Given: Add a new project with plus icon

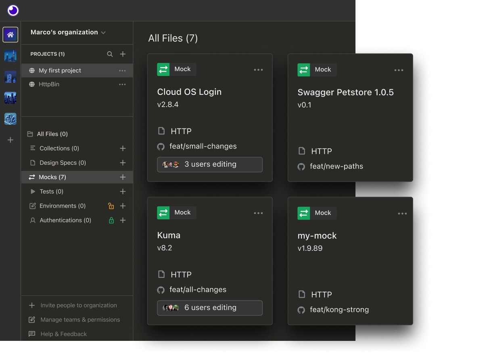Looking at the screenshot, I should pos(123,54).
